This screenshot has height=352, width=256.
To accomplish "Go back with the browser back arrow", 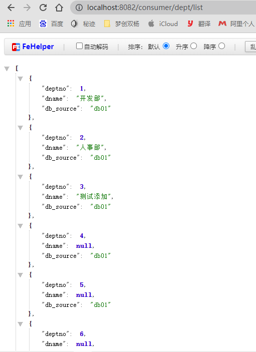I will tap(11, 8).
